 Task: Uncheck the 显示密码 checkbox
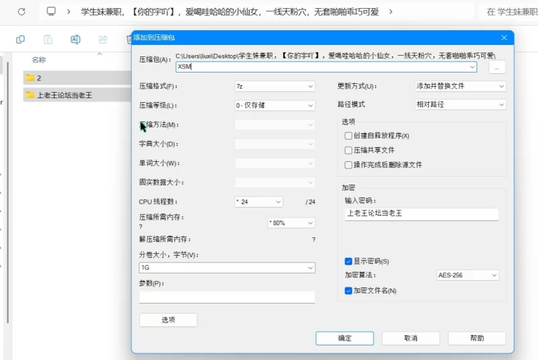point(348,261)
